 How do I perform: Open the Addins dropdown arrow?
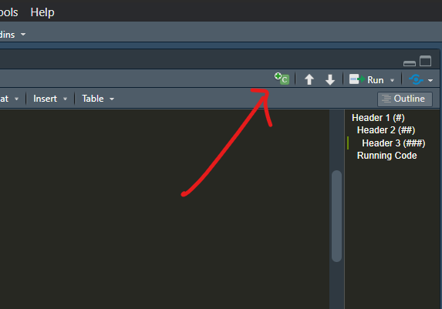pyautogui.click(x=23, y=35)
